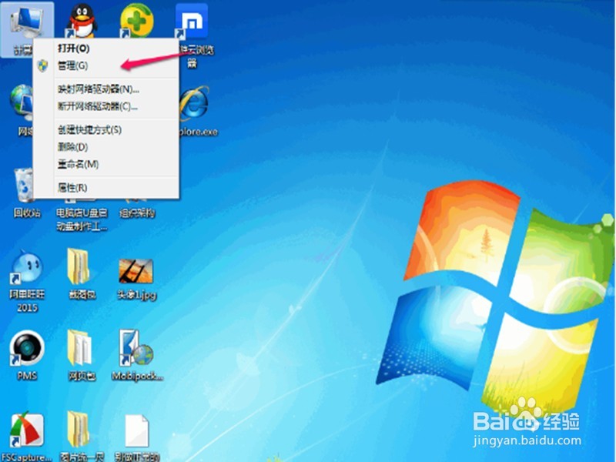This screenshot has width=616, height=462.
Task: Choose 重命名(M) from the context menu
Action: click(x=106, y=164)
